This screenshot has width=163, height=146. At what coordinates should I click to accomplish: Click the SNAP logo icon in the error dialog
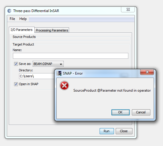click(x=59, y=73)
